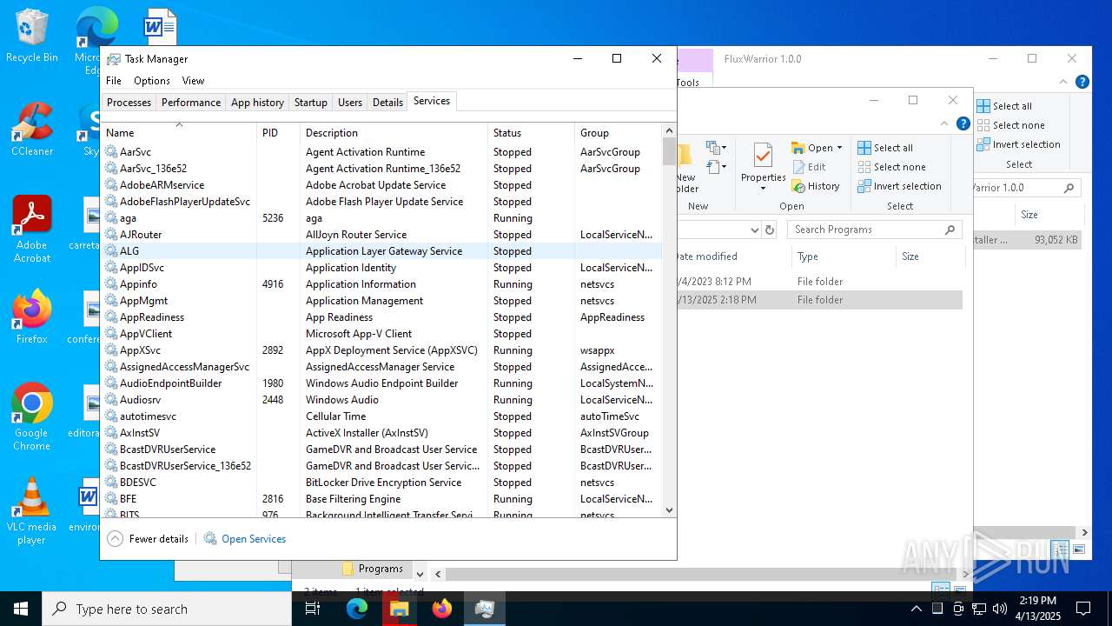
Task: Sort services by the Group column
Action: (618, 133)
